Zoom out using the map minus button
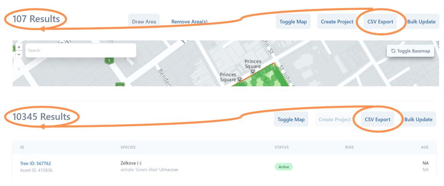This screenshot has height=186, width=444. 19,54
